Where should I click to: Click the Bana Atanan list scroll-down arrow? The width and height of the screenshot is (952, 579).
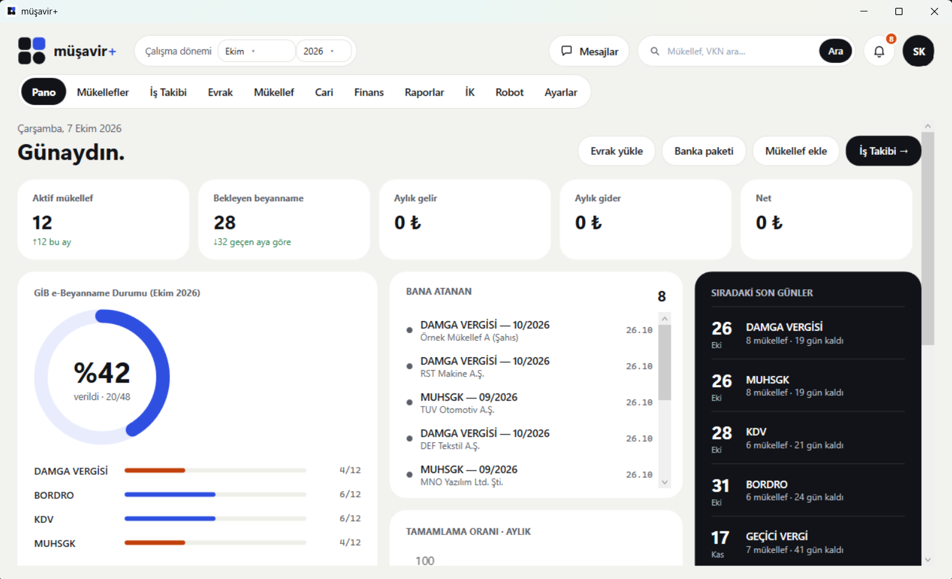coord(665,482)
